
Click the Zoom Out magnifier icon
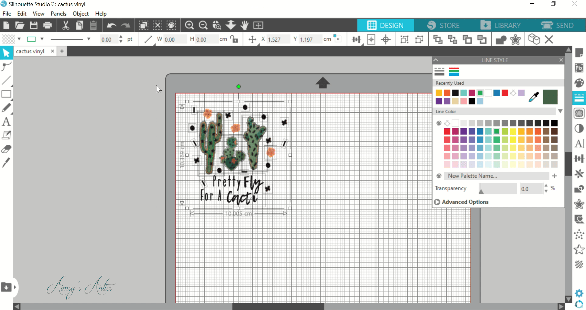pyautogui.click(x=203, y=25)
